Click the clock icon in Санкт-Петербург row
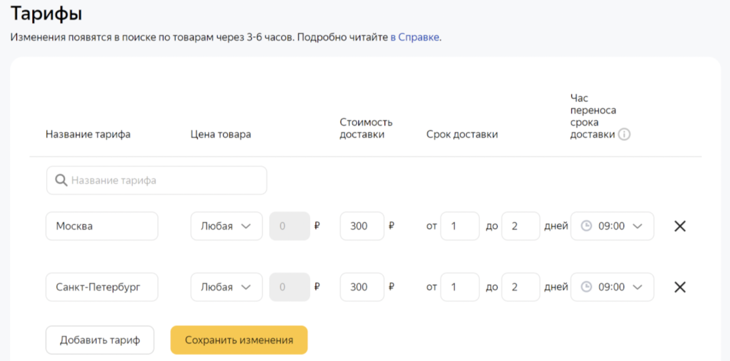Viewport: 730px width, 361px height. (x=586, y=287)
